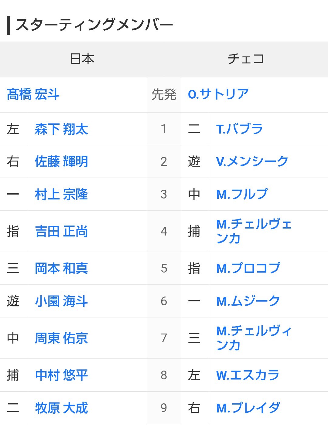328x434 pixels.
Task: Click W.エスカラ left fielder link
Action: (248, 375)
